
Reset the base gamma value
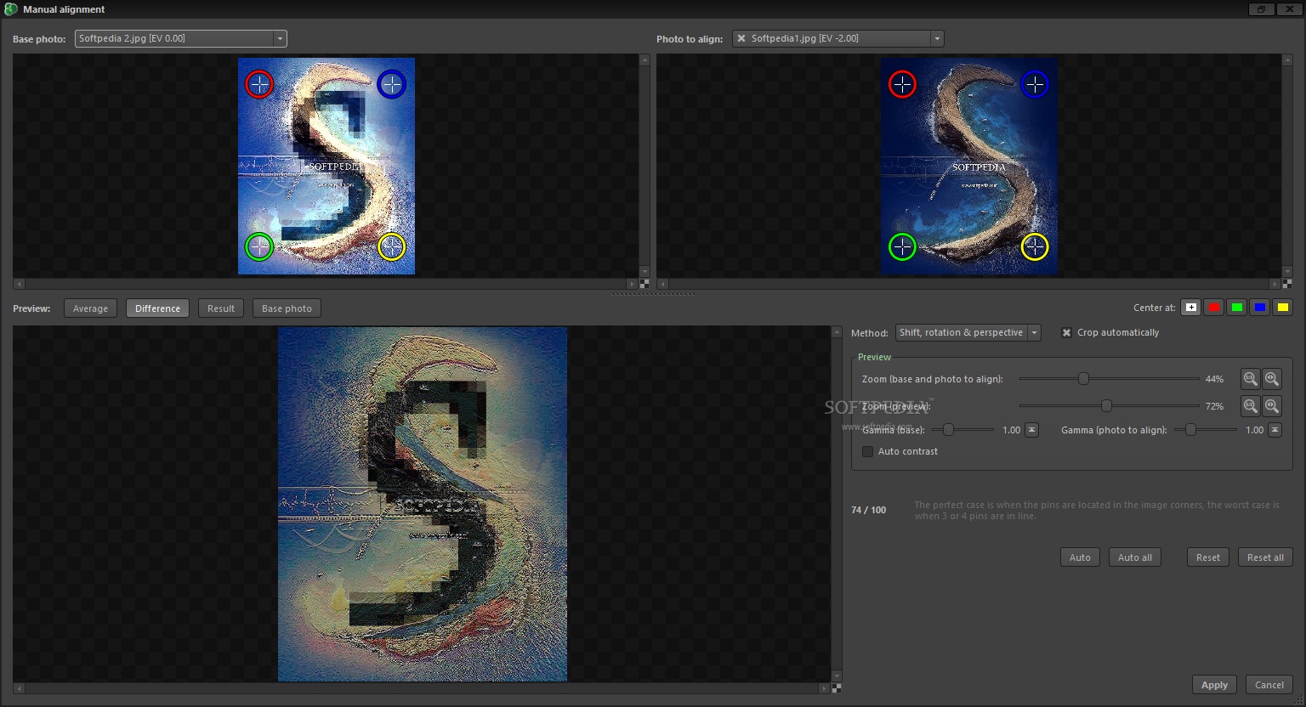[x=1031, y=430]
